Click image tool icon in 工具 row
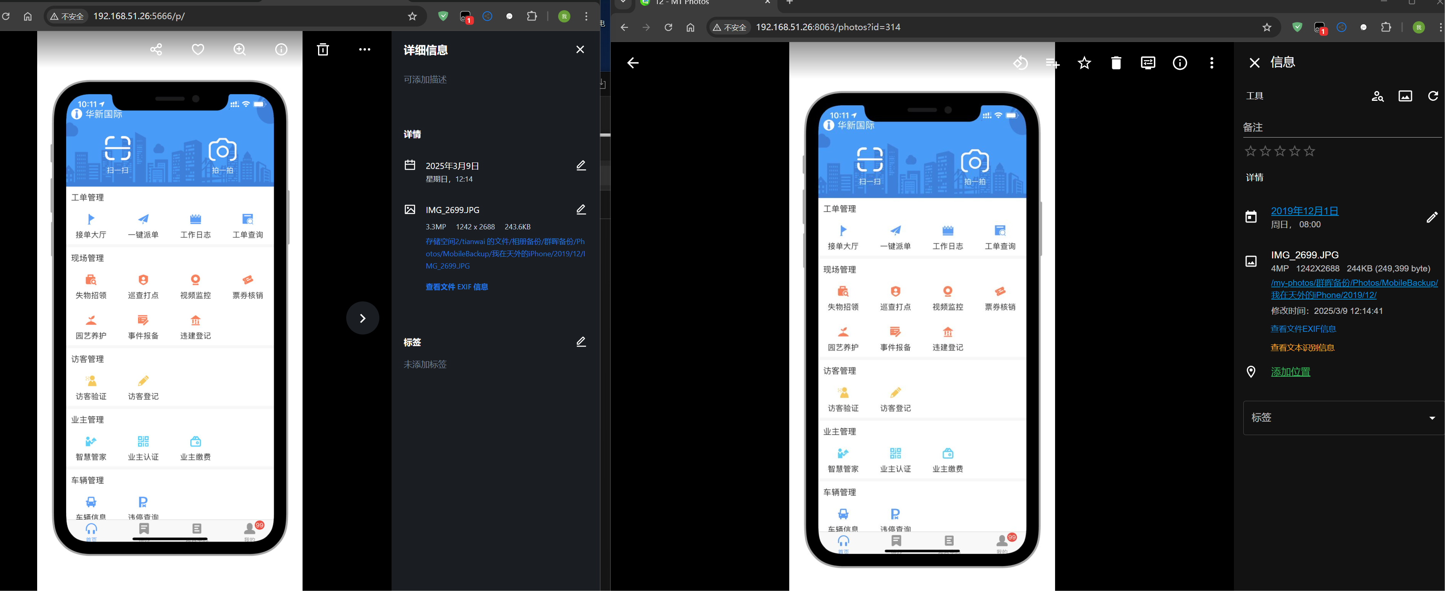 (1405, 96)
